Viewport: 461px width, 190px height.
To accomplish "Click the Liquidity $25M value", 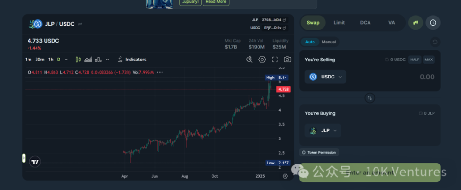I will click(x=279, y=47).
